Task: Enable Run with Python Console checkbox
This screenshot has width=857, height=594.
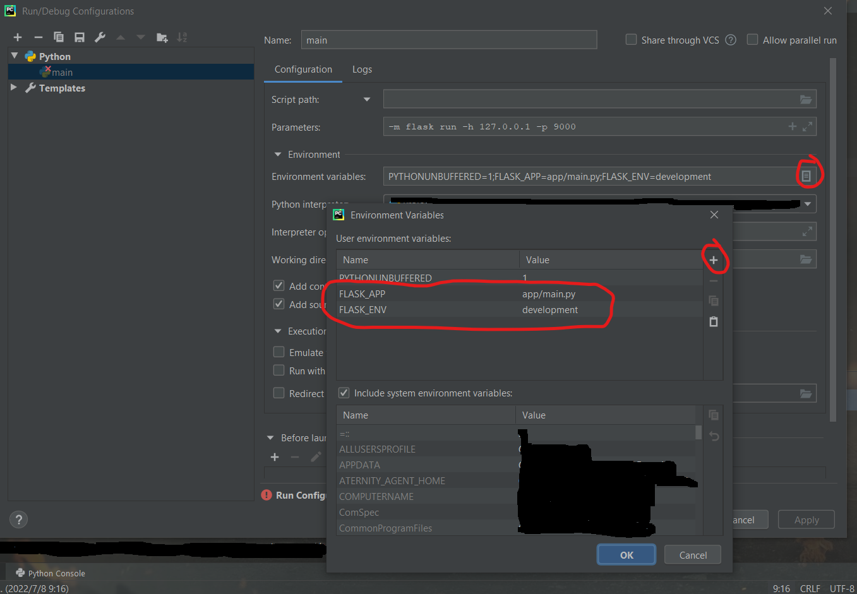Action: 279,371
